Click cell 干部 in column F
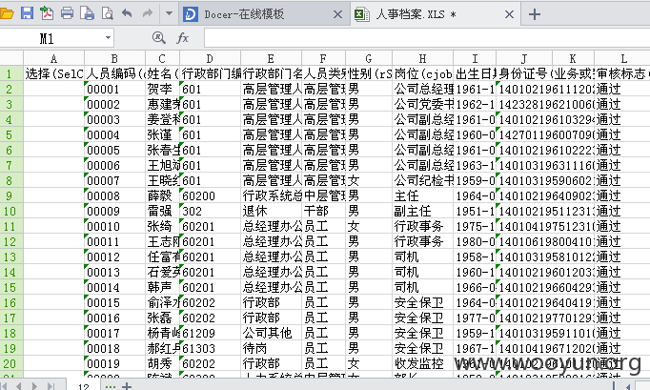Viewport: 650px width, 390px height. pyautogui.click(x=324, y=211)
